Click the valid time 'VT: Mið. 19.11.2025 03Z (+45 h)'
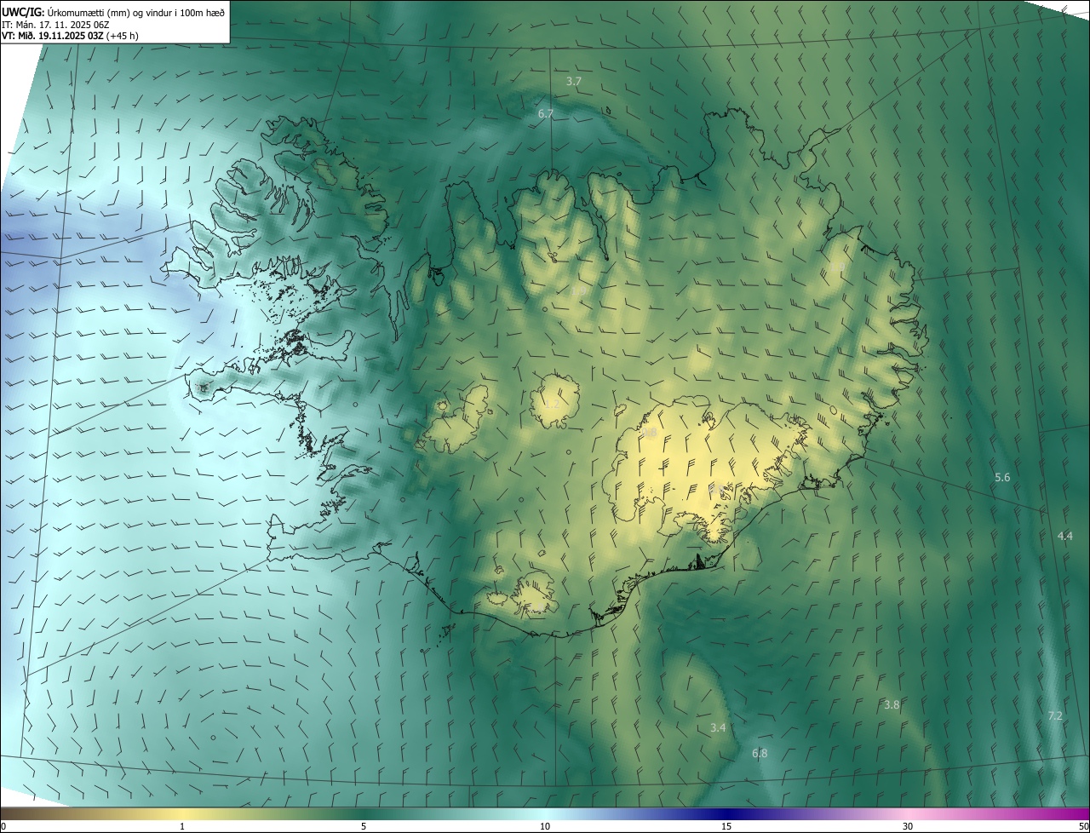Image resolution: width=1090 pixels, height=833 pixels. (x=70, y=36)
